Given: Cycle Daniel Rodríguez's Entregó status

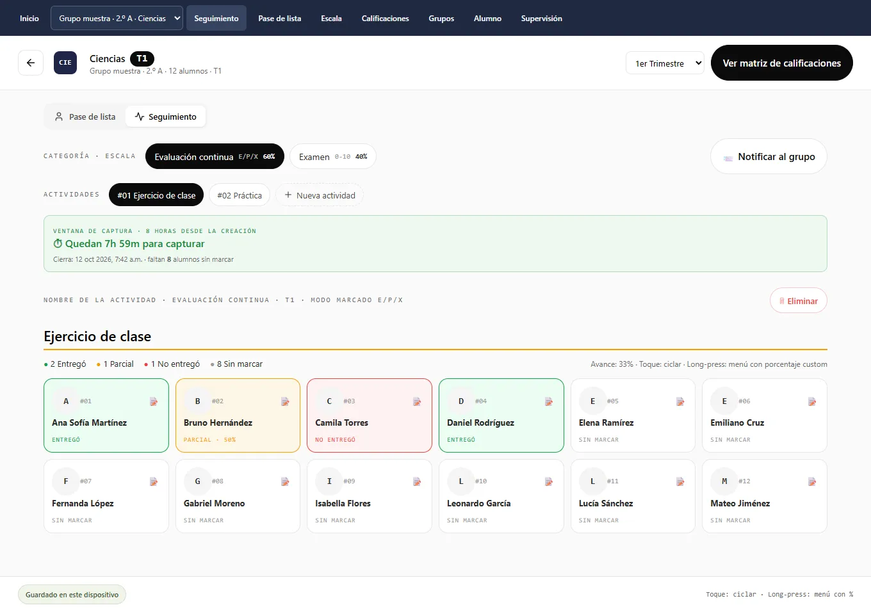Looking at the screenshot, I should (501, 415).
